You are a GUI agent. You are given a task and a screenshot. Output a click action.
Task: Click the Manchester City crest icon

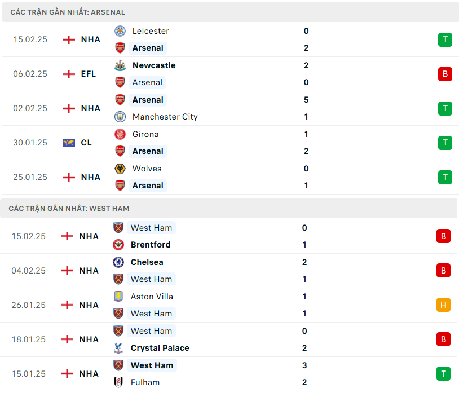pos(120,117)
